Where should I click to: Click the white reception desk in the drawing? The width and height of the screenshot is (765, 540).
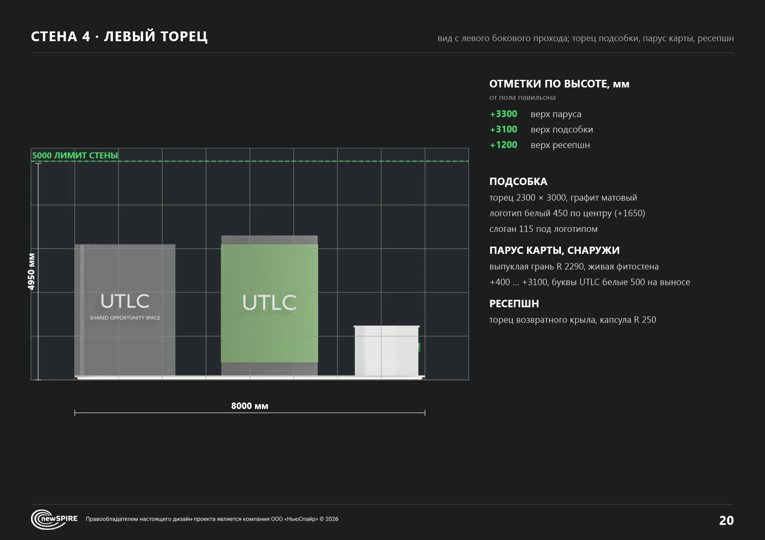click(x=387, y=351)
